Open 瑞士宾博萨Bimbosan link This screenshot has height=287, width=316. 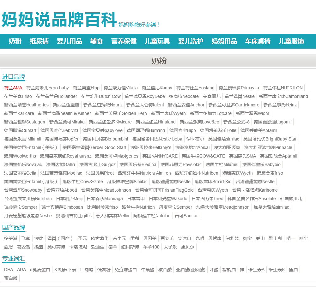point(62,207)
